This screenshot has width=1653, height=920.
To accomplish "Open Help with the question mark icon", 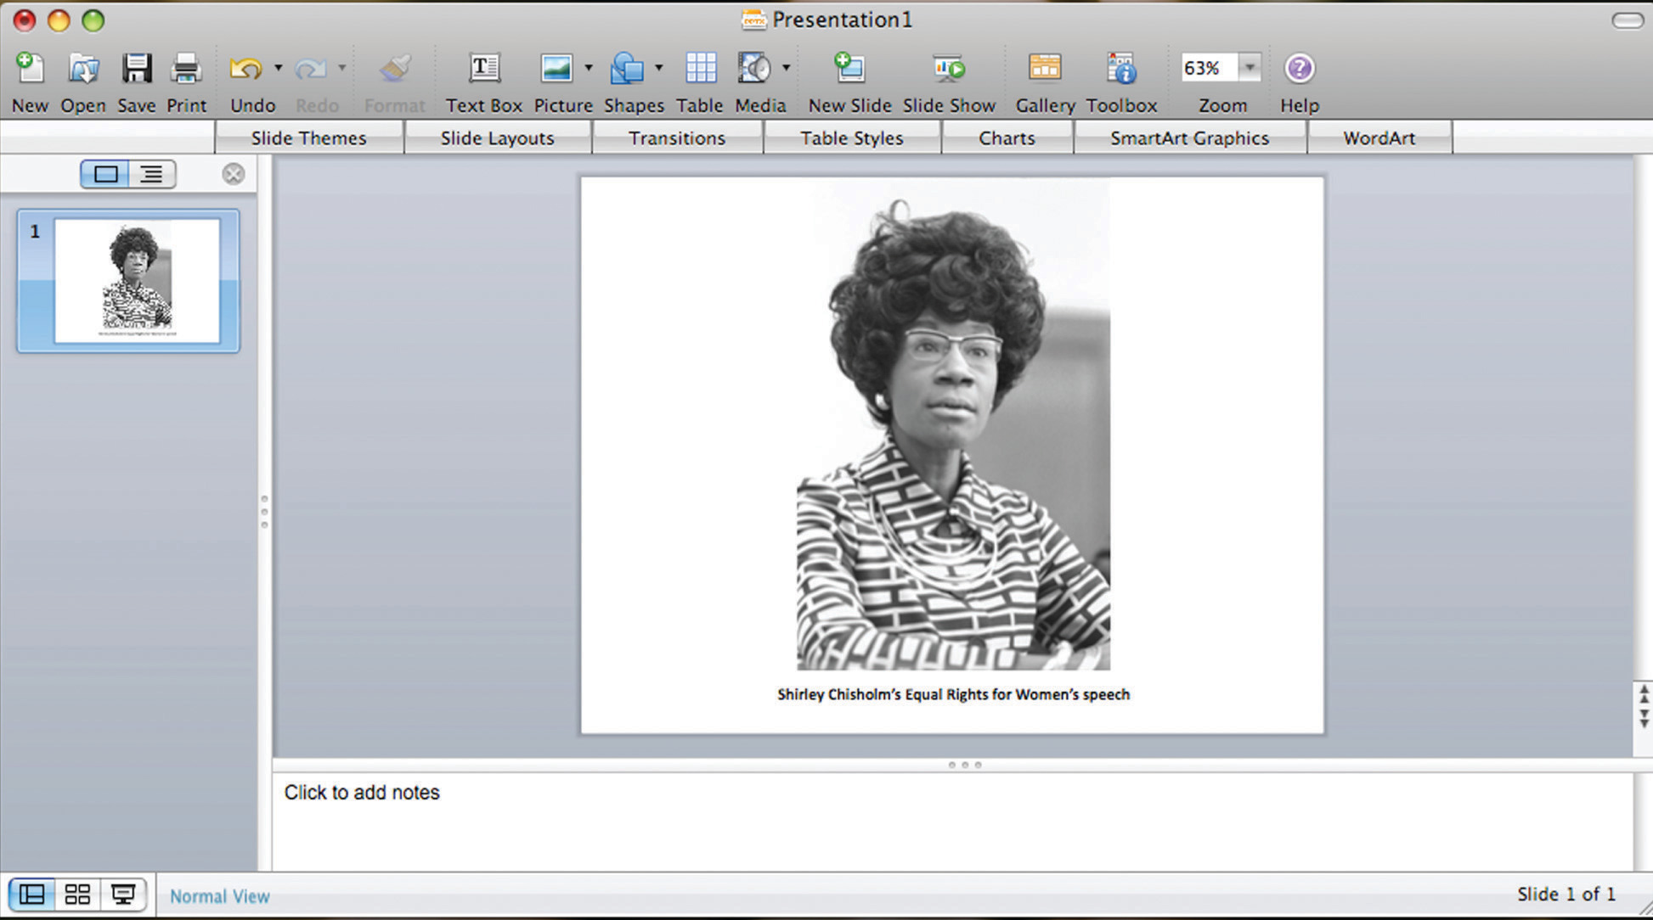I will [1299, 69].
